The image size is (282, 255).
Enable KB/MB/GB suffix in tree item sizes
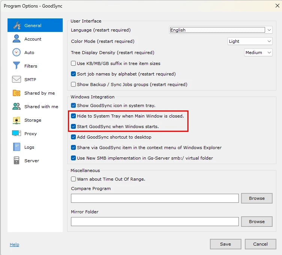coord(73,63)
